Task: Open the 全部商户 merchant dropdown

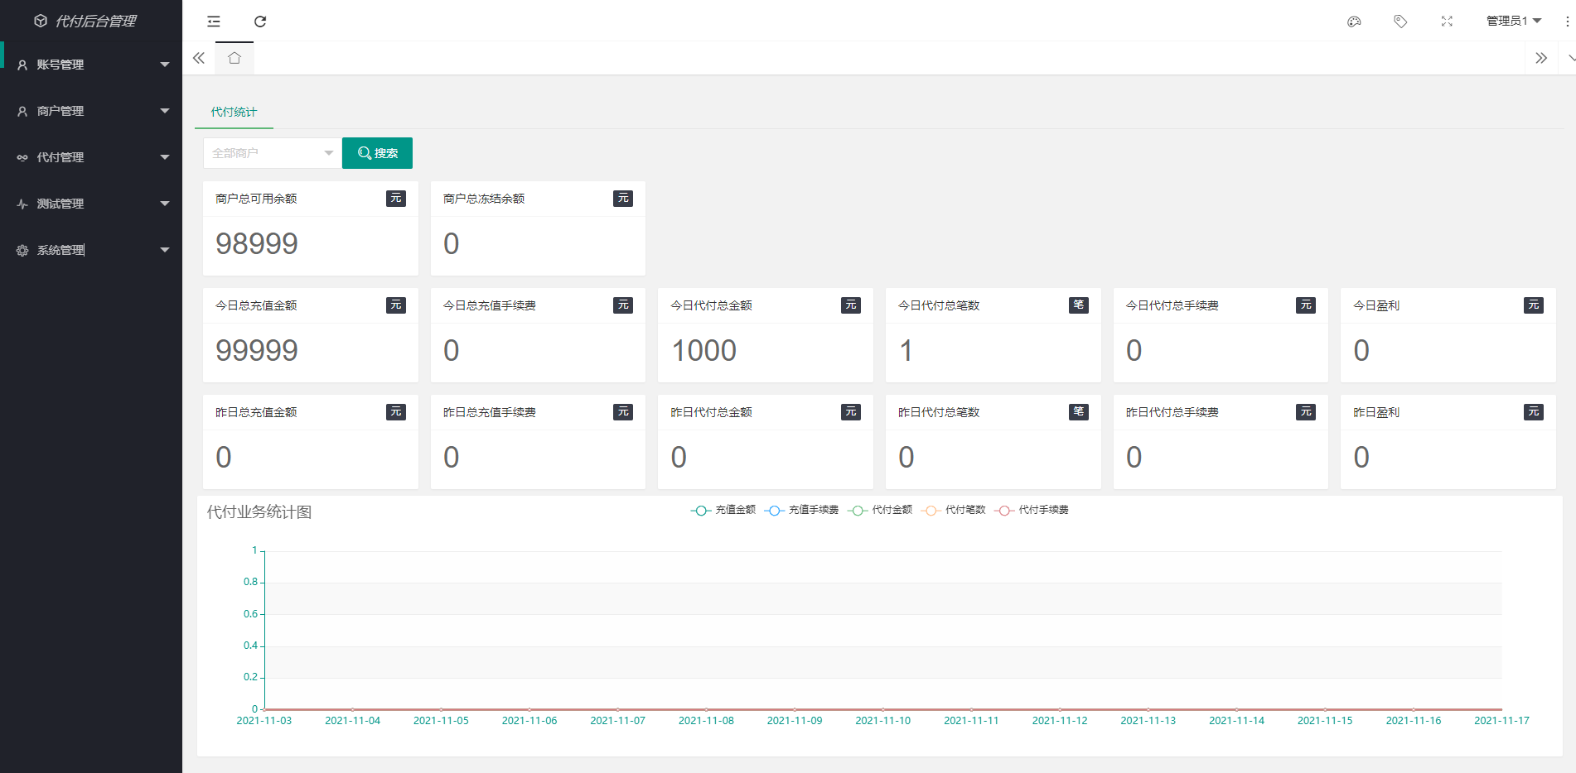Action: (272, 153)
